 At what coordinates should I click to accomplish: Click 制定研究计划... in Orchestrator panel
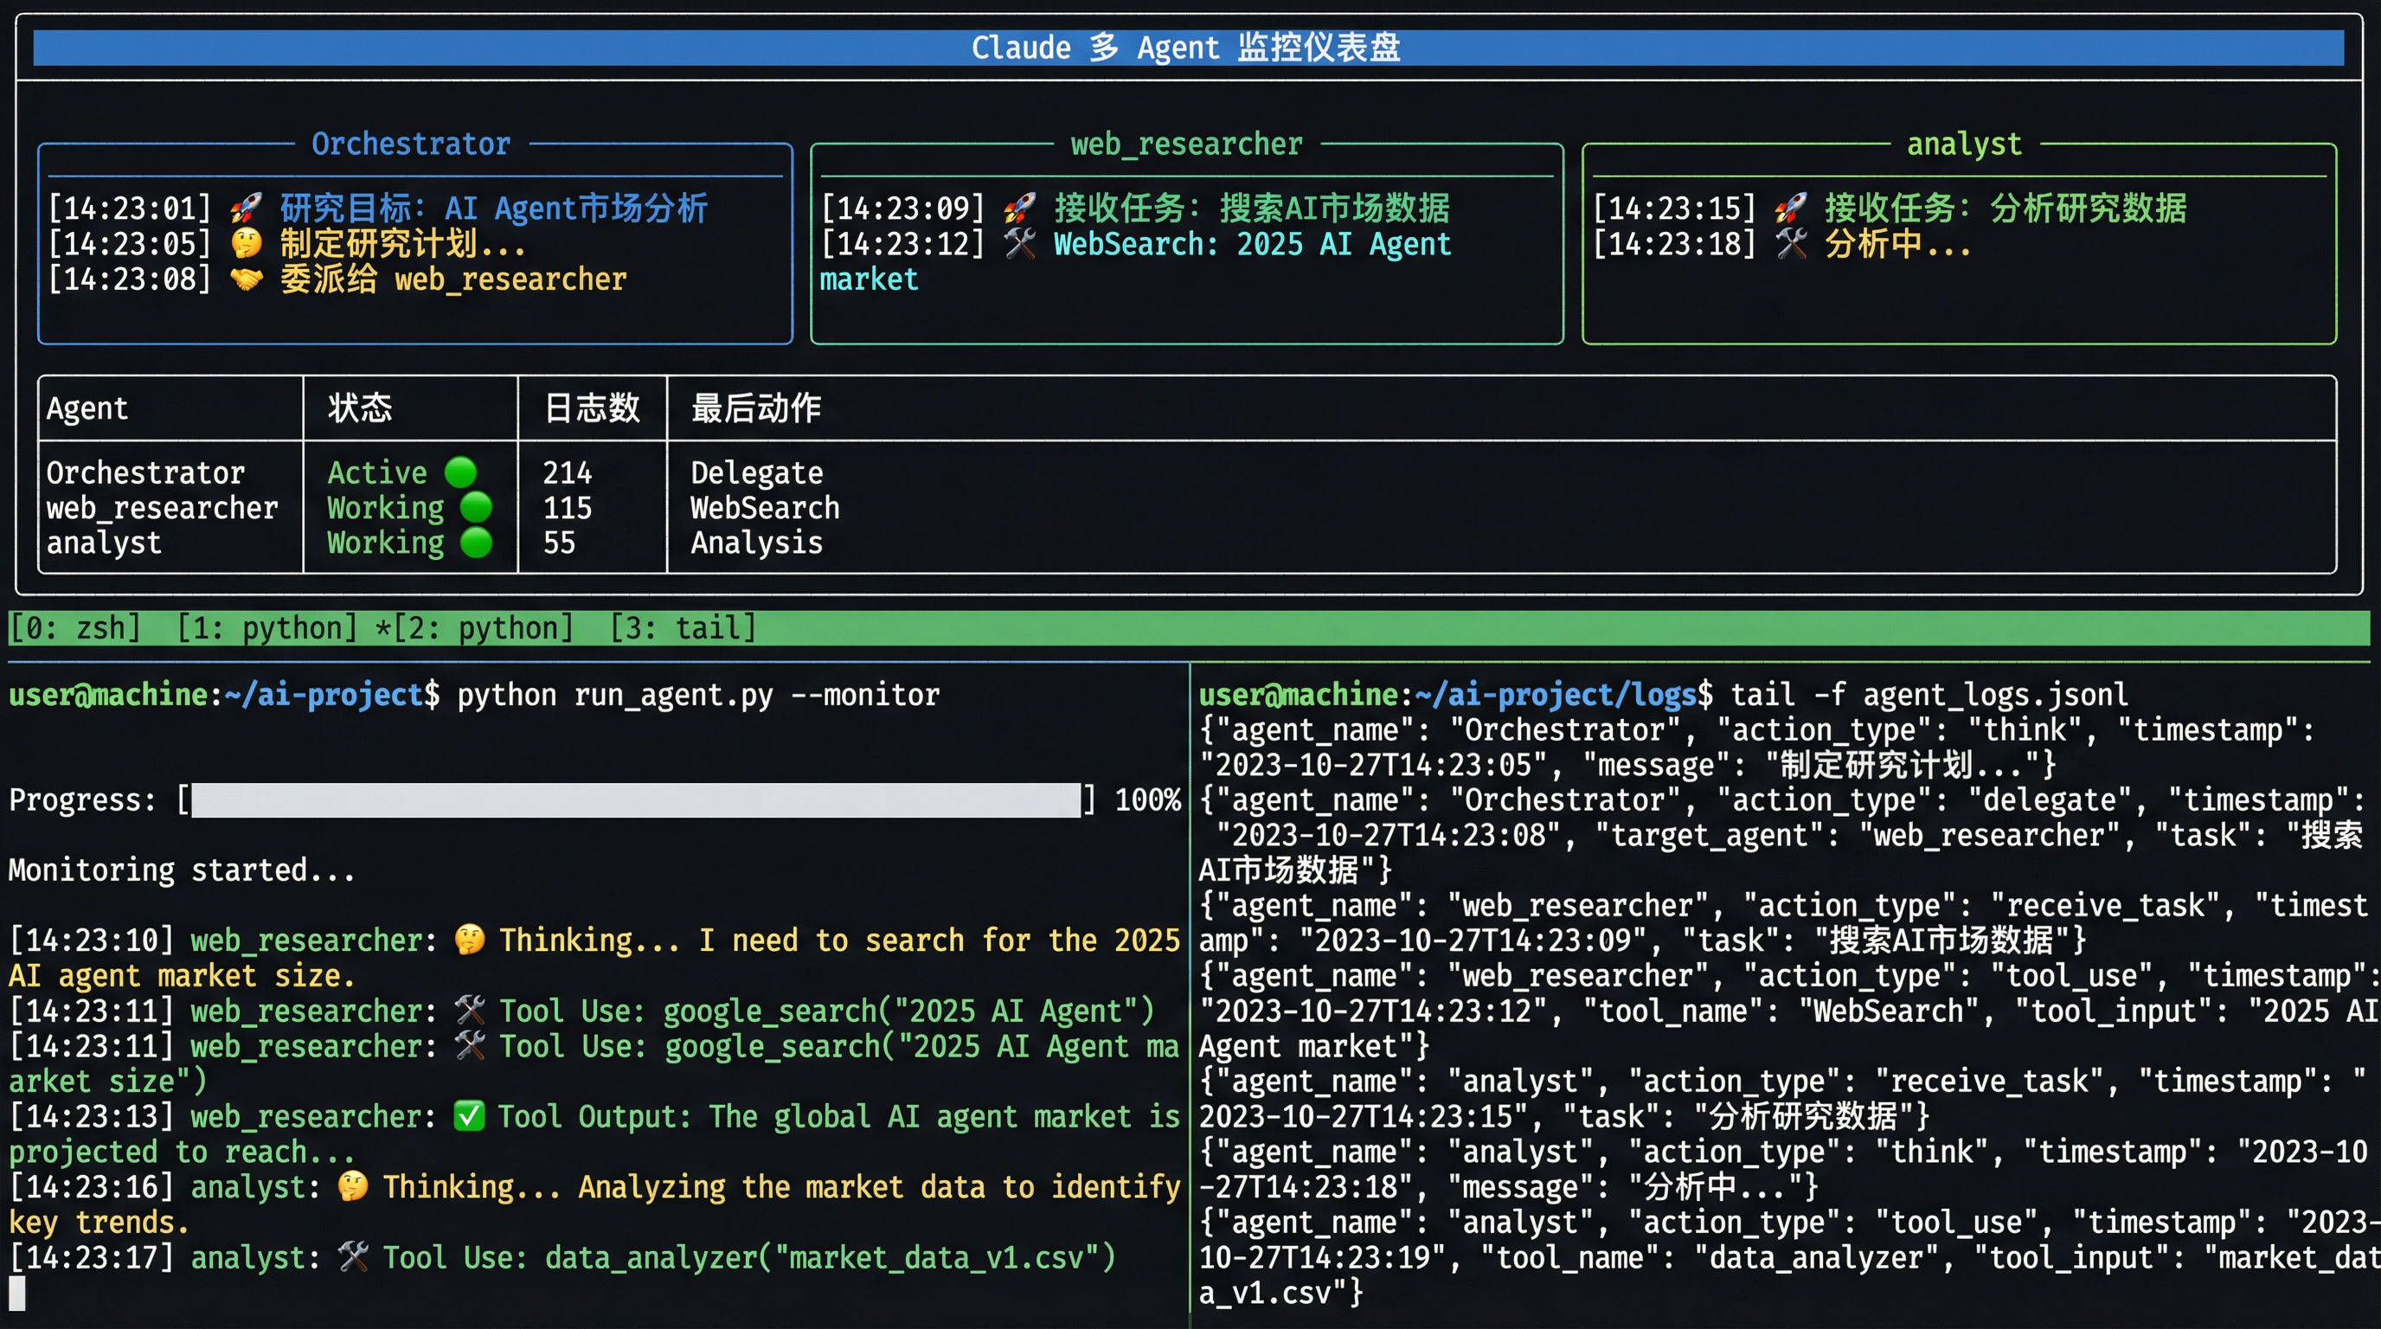(x=403, y=243)
